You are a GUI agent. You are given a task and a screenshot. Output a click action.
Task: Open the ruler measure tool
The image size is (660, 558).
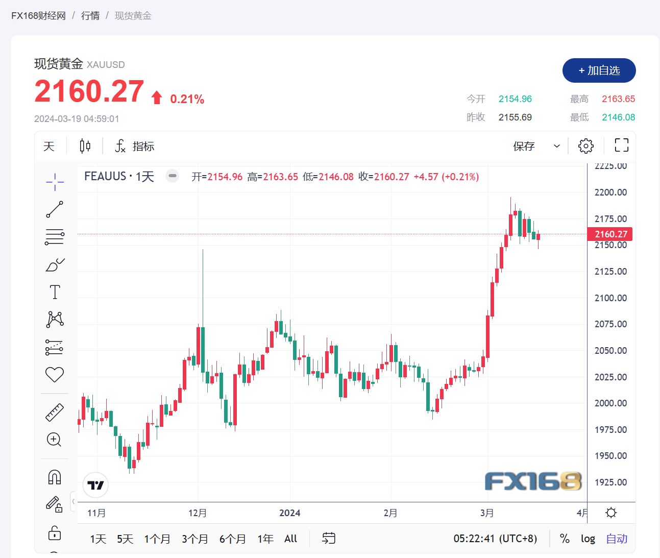point(55,412)
